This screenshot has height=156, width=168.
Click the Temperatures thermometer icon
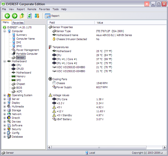pos(50,47)
